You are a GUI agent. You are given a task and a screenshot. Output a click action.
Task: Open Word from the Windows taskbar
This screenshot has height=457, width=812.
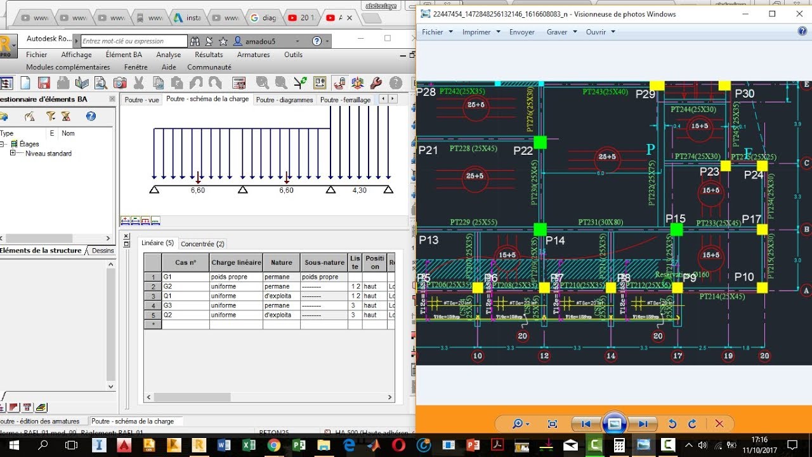[x=224, y=446]
